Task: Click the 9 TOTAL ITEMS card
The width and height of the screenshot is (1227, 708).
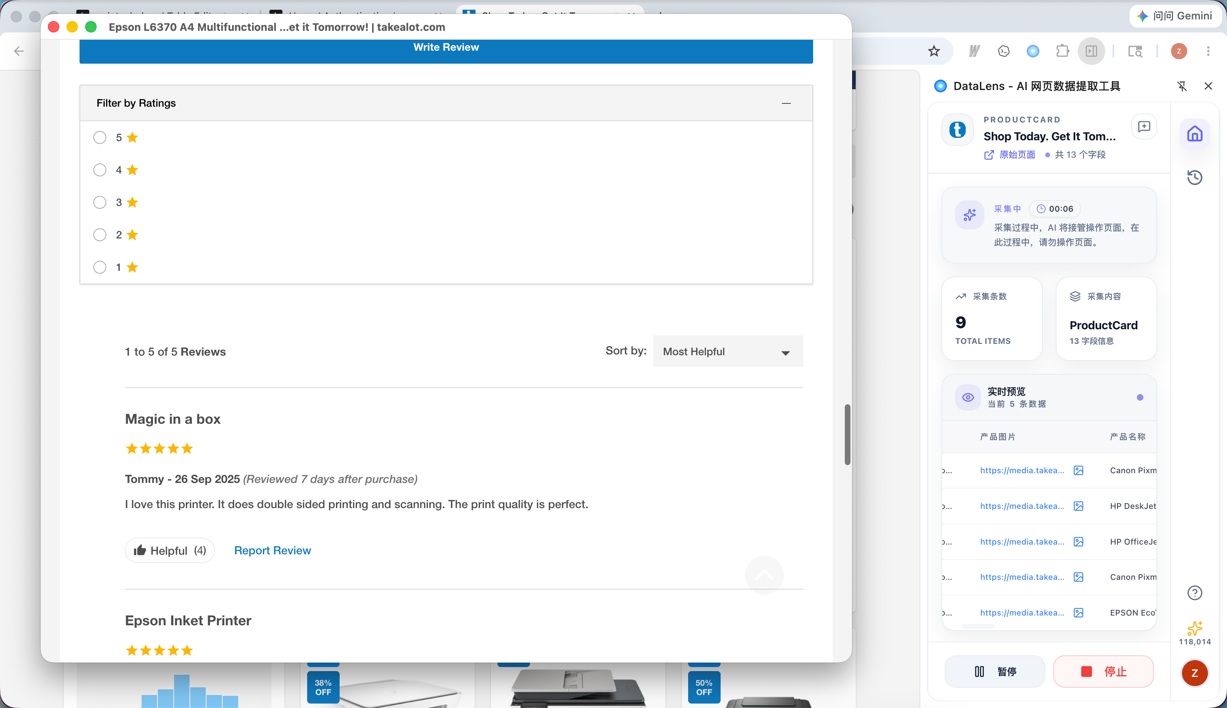Action: click(x=992, y=318)
